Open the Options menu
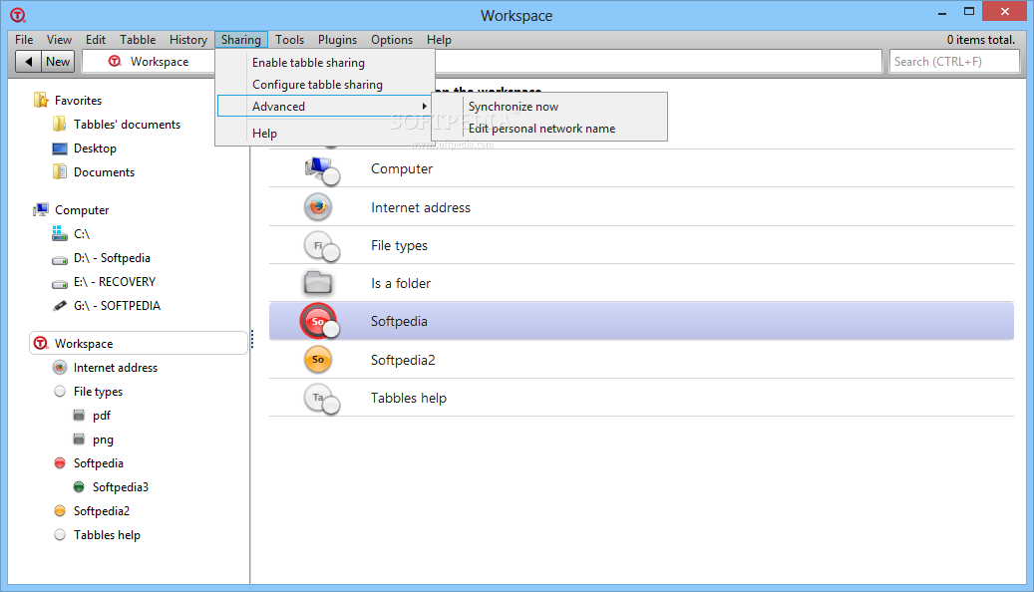This screenshot has height=592, width=1034. click(x=392, y=40)
